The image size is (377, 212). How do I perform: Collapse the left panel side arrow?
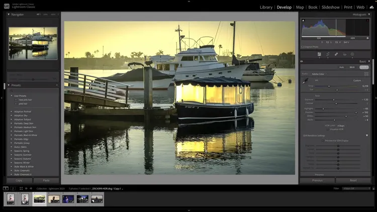[2, 98]
